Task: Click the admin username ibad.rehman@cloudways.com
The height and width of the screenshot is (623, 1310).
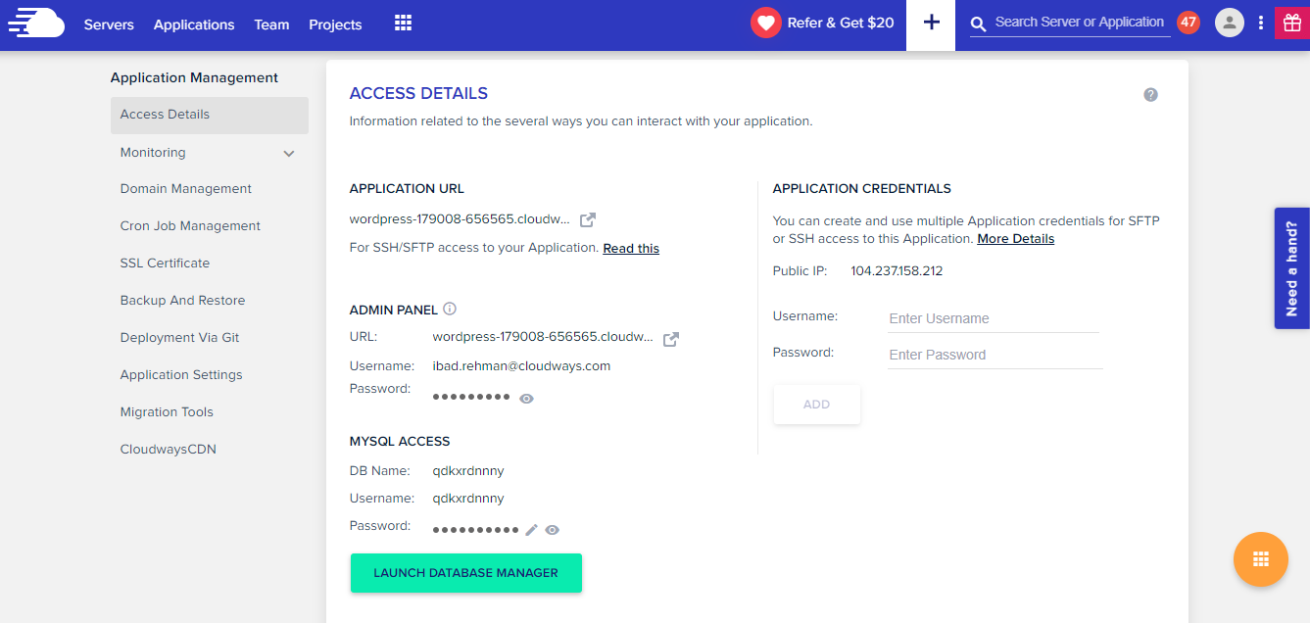Action: click(521, 366)
